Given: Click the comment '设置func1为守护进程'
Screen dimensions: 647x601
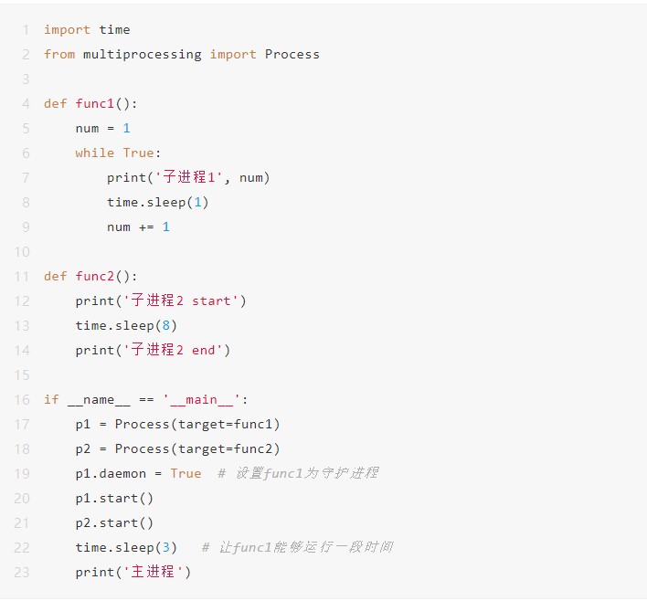Looking at the screenshot, I should pyautogui.click(x=305, y=473).
